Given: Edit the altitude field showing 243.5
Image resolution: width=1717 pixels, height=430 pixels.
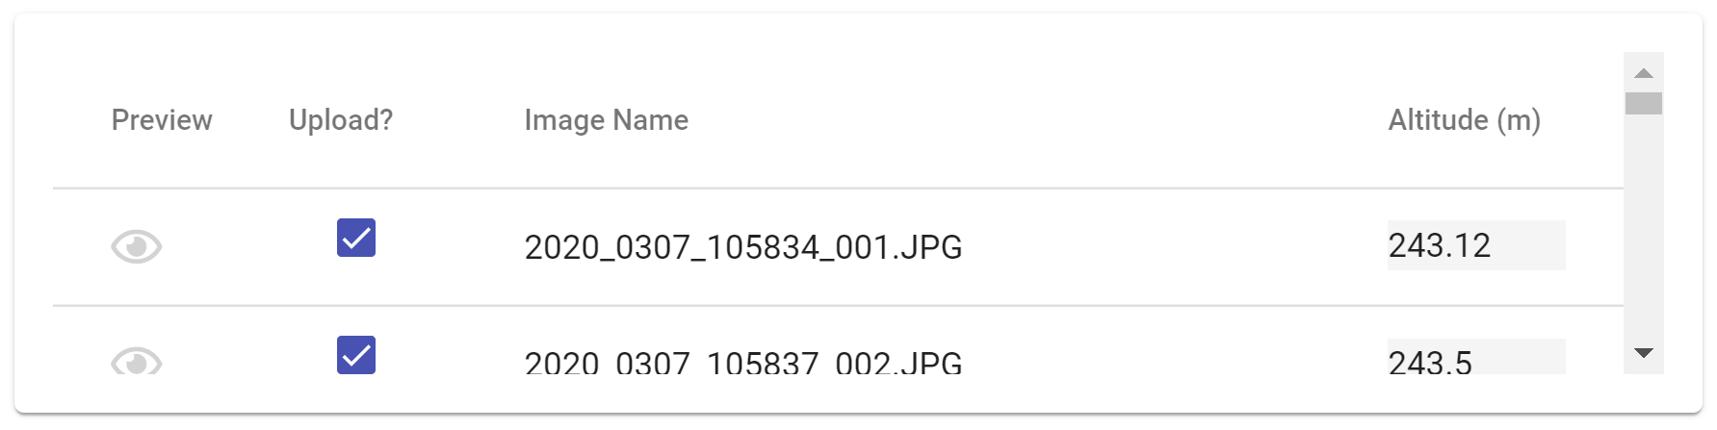Looking at the screenshot, I should pyautogui.click(x=1475, y=357).
